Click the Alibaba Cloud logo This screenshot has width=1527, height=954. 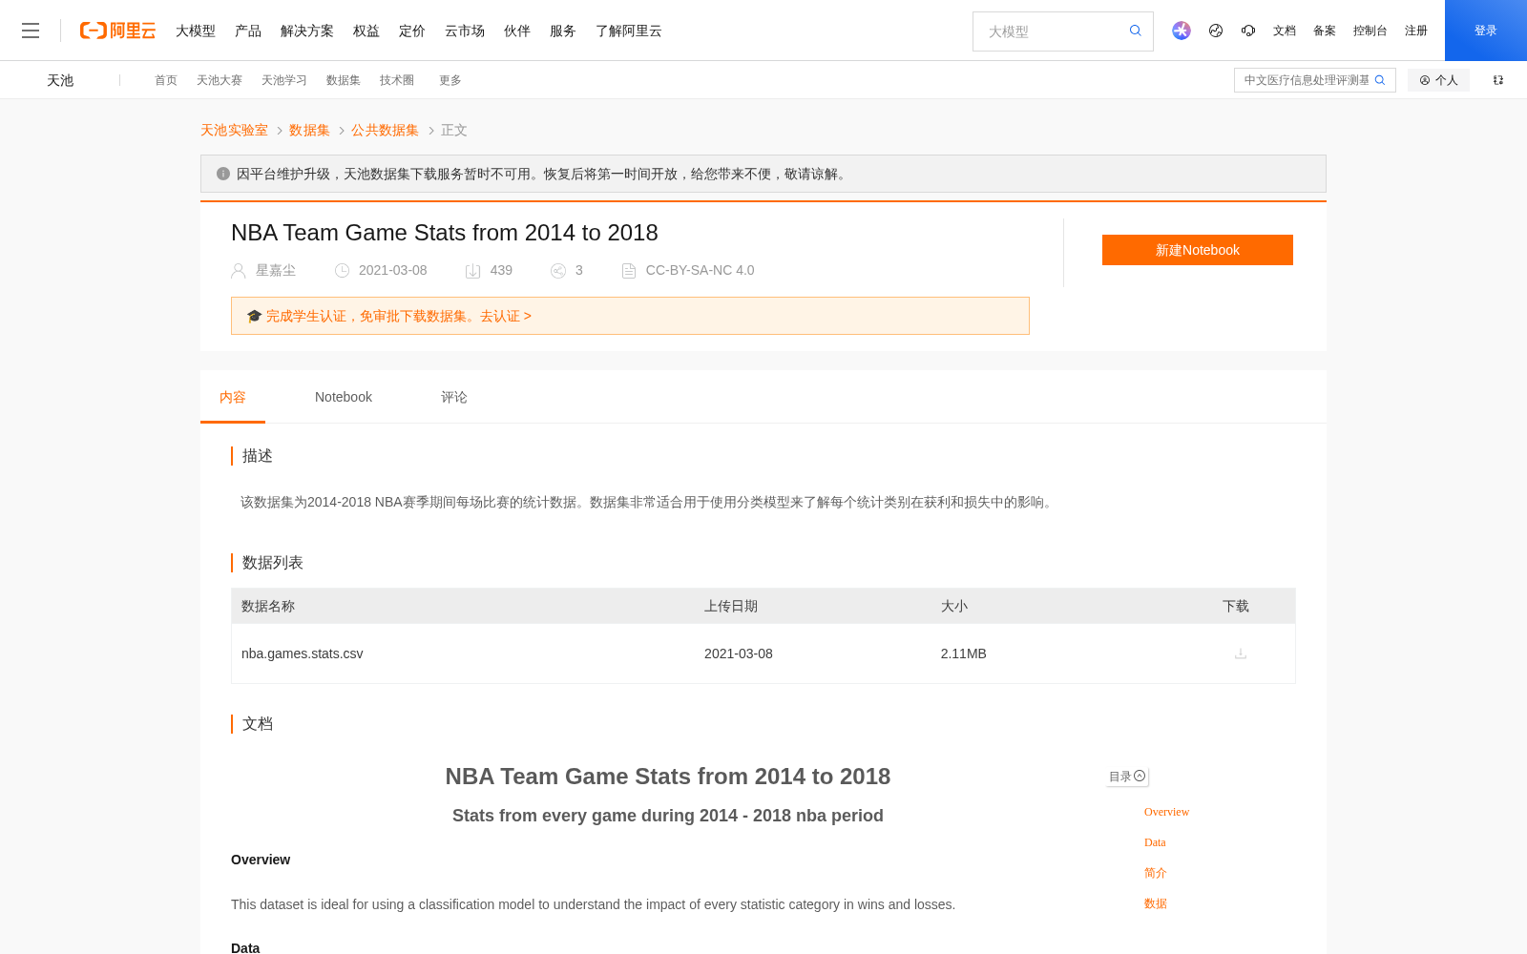(117, 31)
